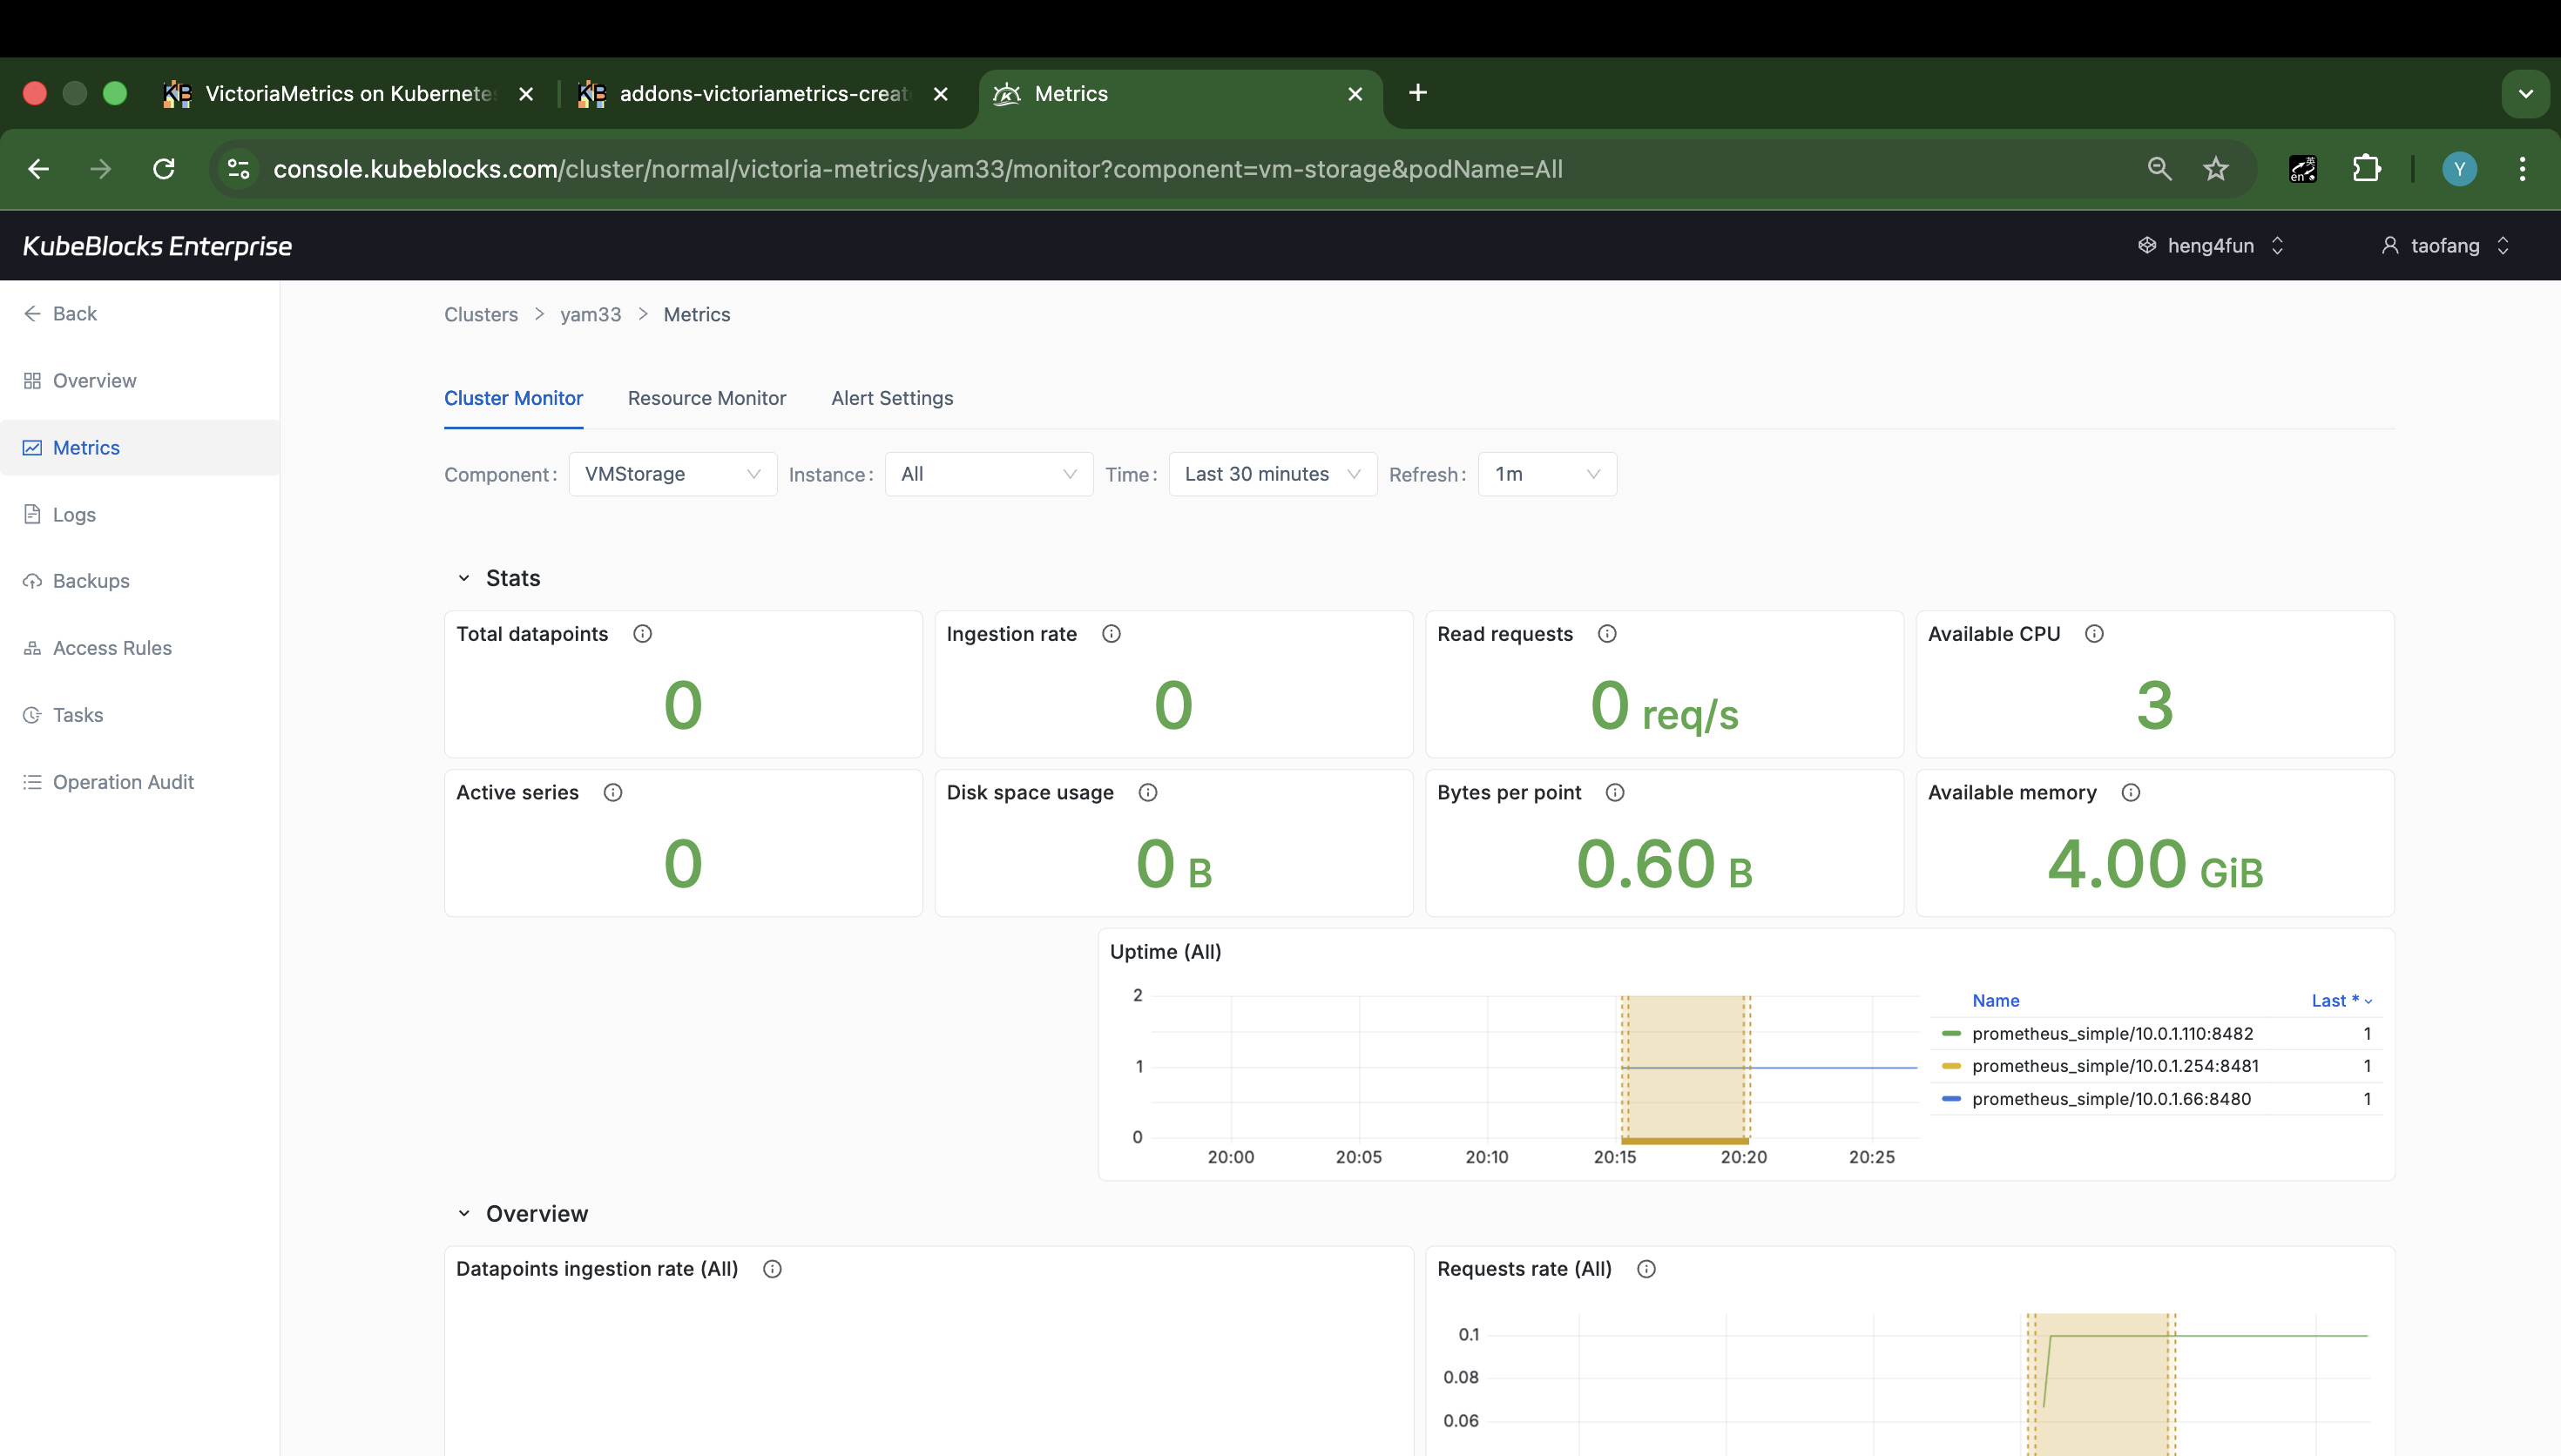Click the Uptime (All) panel title
2561x1456 pixels.
pyautogui.click(x=1165, y=952)
